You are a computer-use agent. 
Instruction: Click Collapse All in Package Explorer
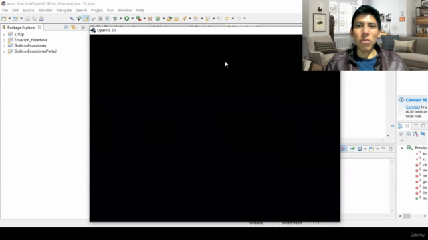point(66,27)
